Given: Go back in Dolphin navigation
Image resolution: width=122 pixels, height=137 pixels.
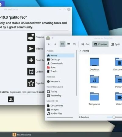Looking at the screenshot, I should click(x=49, y=44).
